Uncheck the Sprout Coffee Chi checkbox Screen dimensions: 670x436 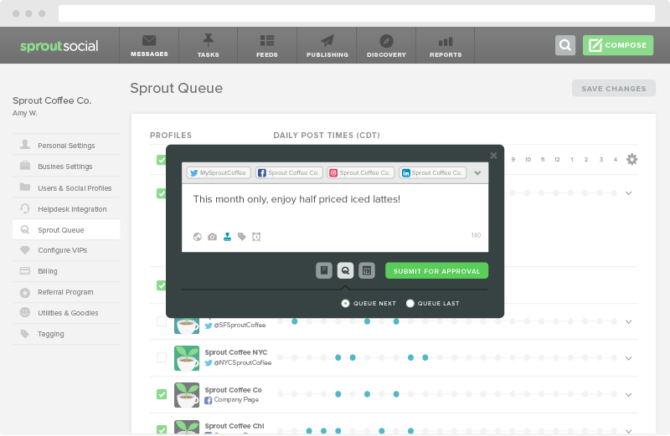(x=162, y=430)
